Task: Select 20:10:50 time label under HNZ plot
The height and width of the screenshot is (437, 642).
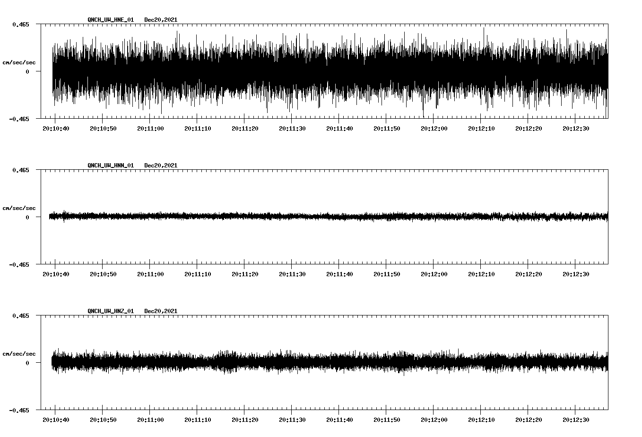Action: coord(103,420)
